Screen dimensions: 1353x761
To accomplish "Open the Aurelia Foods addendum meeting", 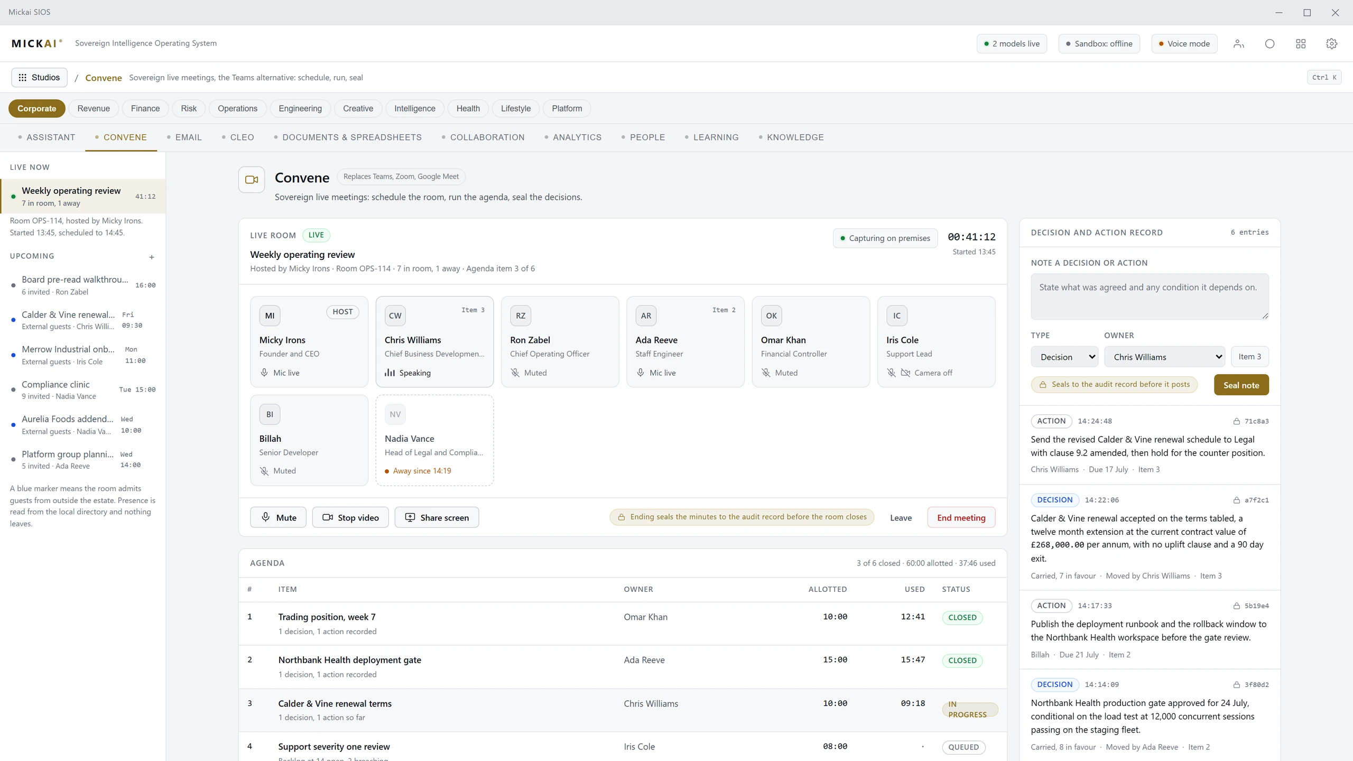I will click(83, 424).
